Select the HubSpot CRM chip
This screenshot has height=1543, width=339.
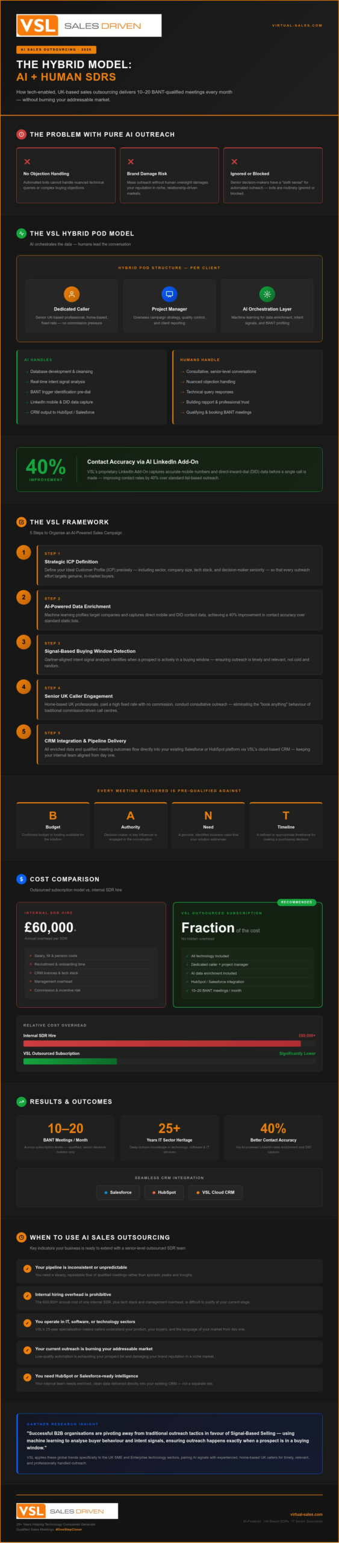click(x=164, y=1192)
